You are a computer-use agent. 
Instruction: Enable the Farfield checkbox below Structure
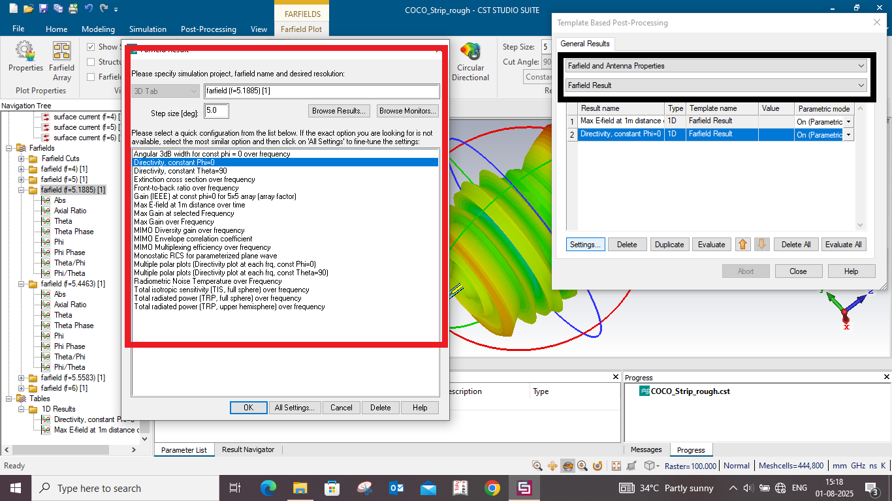tap(91, 77)
